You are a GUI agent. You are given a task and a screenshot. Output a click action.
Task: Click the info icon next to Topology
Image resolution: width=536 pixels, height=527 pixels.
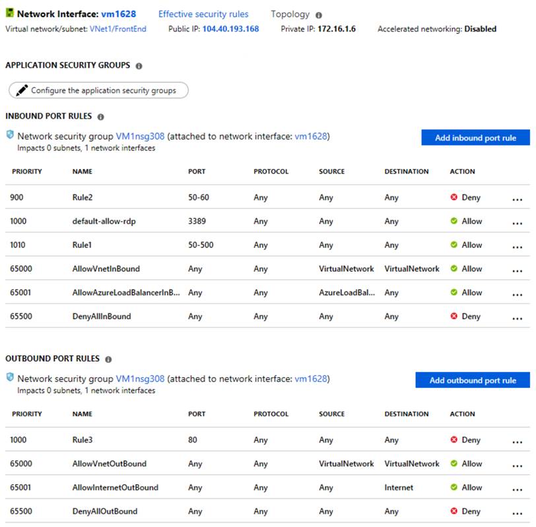pyautogui.click(x=319, y=15)
